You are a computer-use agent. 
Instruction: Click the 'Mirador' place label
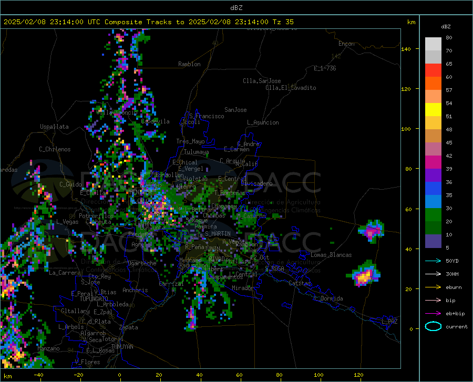click(x=243, y=288)
